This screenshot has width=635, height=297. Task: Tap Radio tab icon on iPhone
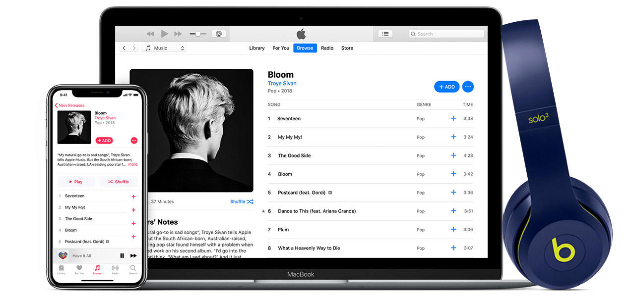click(x=115, y=270)
